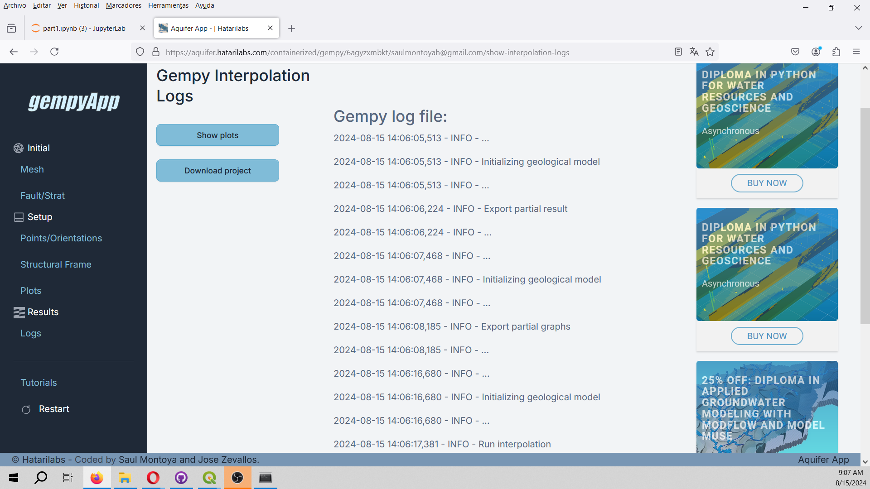Screen dimensions: 870x489
Task: Open the Editar menu
Action: point(42,5)
